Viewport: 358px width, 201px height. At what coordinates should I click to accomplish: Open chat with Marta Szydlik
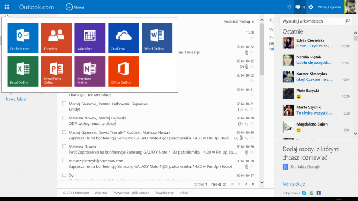coord(316,110)
